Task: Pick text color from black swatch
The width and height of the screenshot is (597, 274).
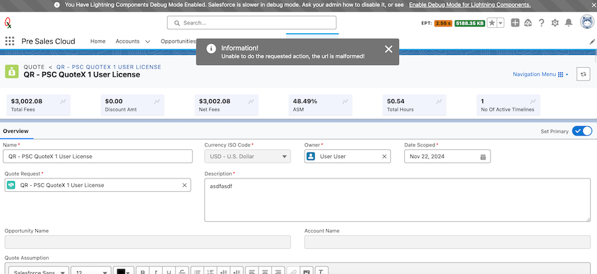Action: 123,272
